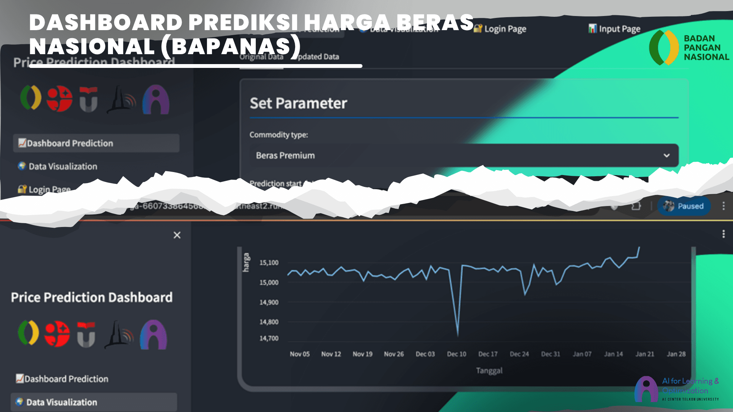Click the Dec 10 dip in price chart

[458, 335]
